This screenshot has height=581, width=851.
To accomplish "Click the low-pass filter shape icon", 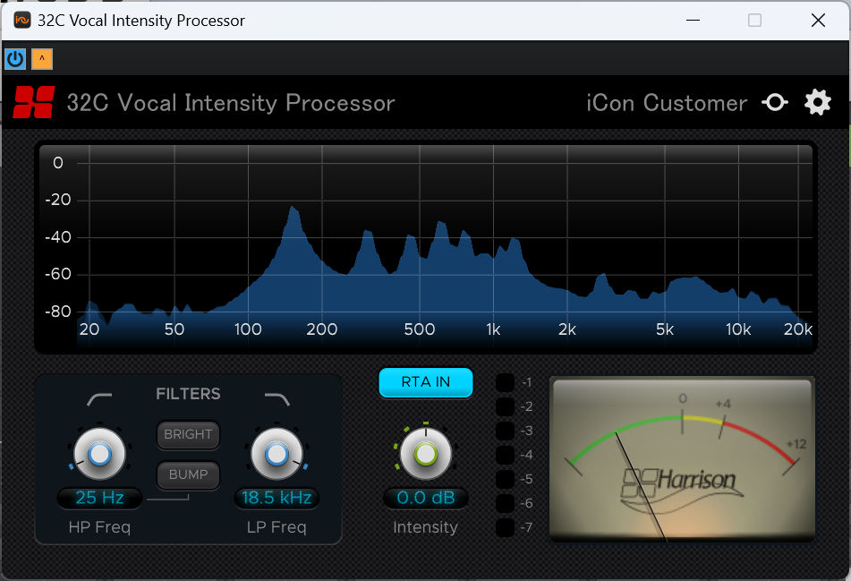I will point(277,399).
